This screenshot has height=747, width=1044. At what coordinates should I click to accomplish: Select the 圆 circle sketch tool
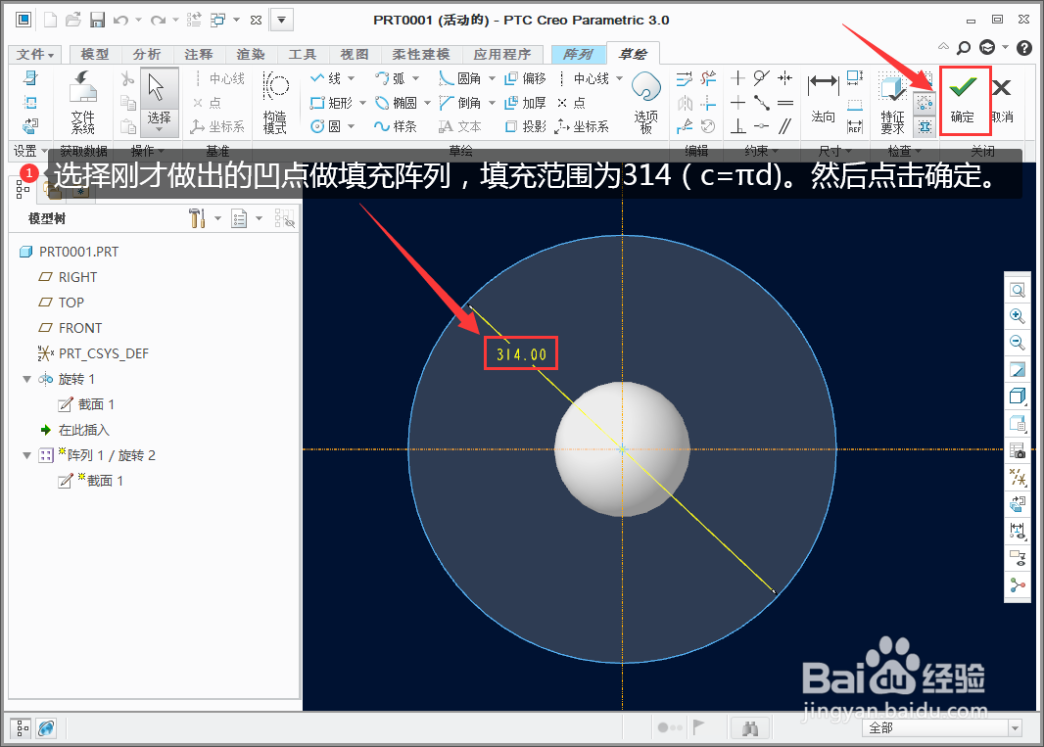coord(325,126)
